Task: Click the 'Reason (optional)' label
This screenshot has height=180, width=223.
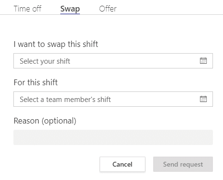Action: 45,121
